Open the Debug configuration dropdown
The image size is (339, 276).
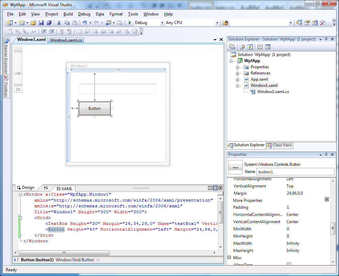[x=162, y=23]
